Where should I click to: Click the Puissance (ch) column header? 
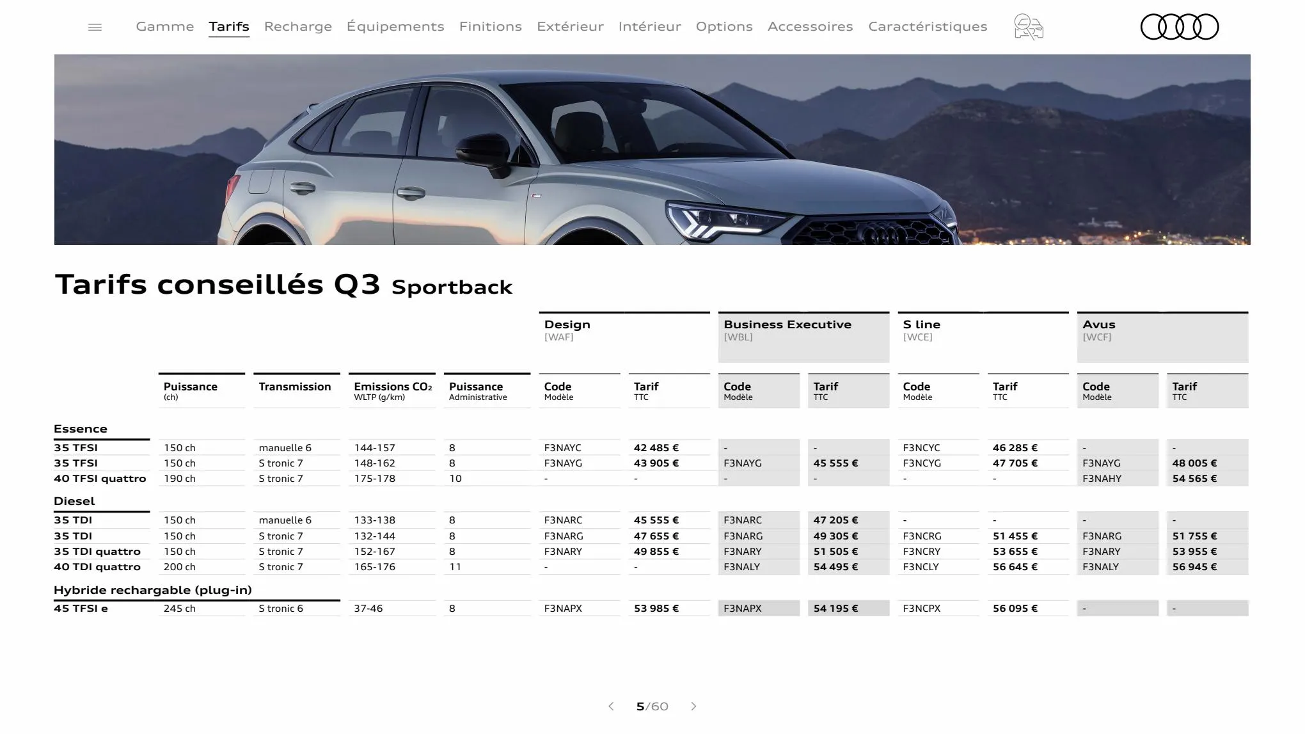click(x=202, y=390)
